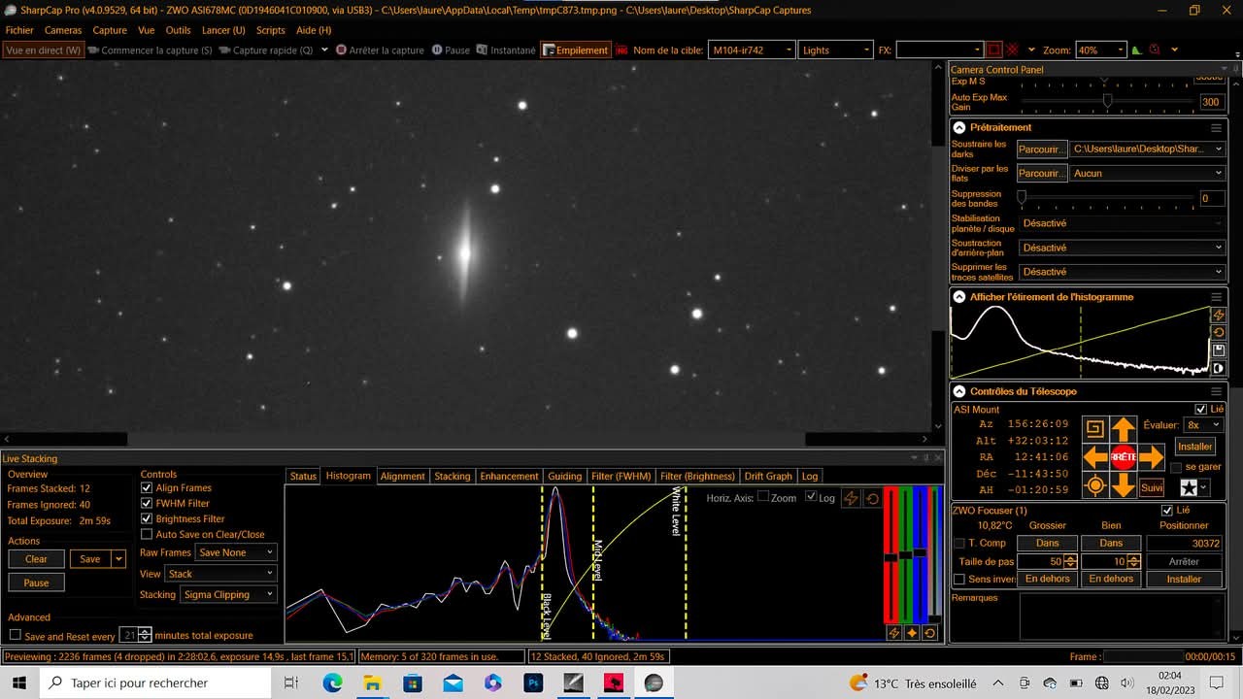The image size is (1243, 699).
Task: Open the 'Diviser par les flats' Aucun dropdown
Action: coord(1147,173)
